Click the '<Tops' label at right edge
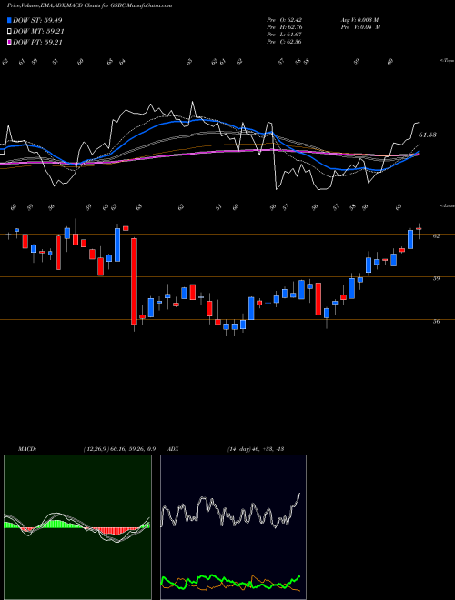The width and height of the screenshot is (455, 600). 447,61
